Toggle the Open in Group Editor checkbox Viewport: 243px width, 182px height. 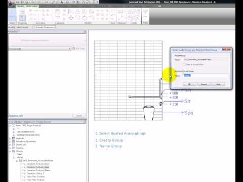(x=184, y=64)
